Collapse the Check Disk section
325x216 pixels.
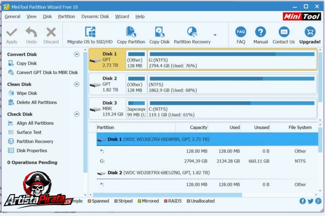[x=77, y=114]
